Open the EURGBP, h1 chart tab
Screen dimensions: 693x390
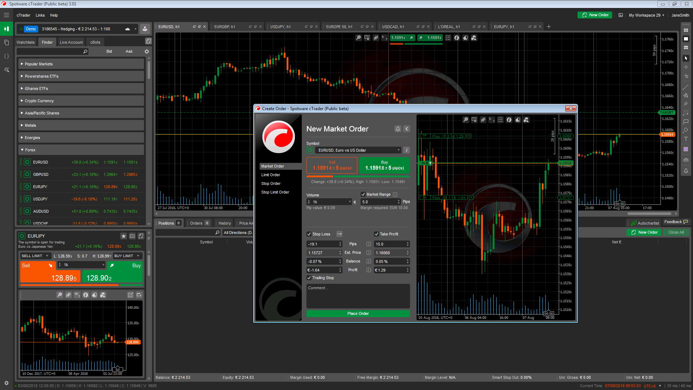225,27
